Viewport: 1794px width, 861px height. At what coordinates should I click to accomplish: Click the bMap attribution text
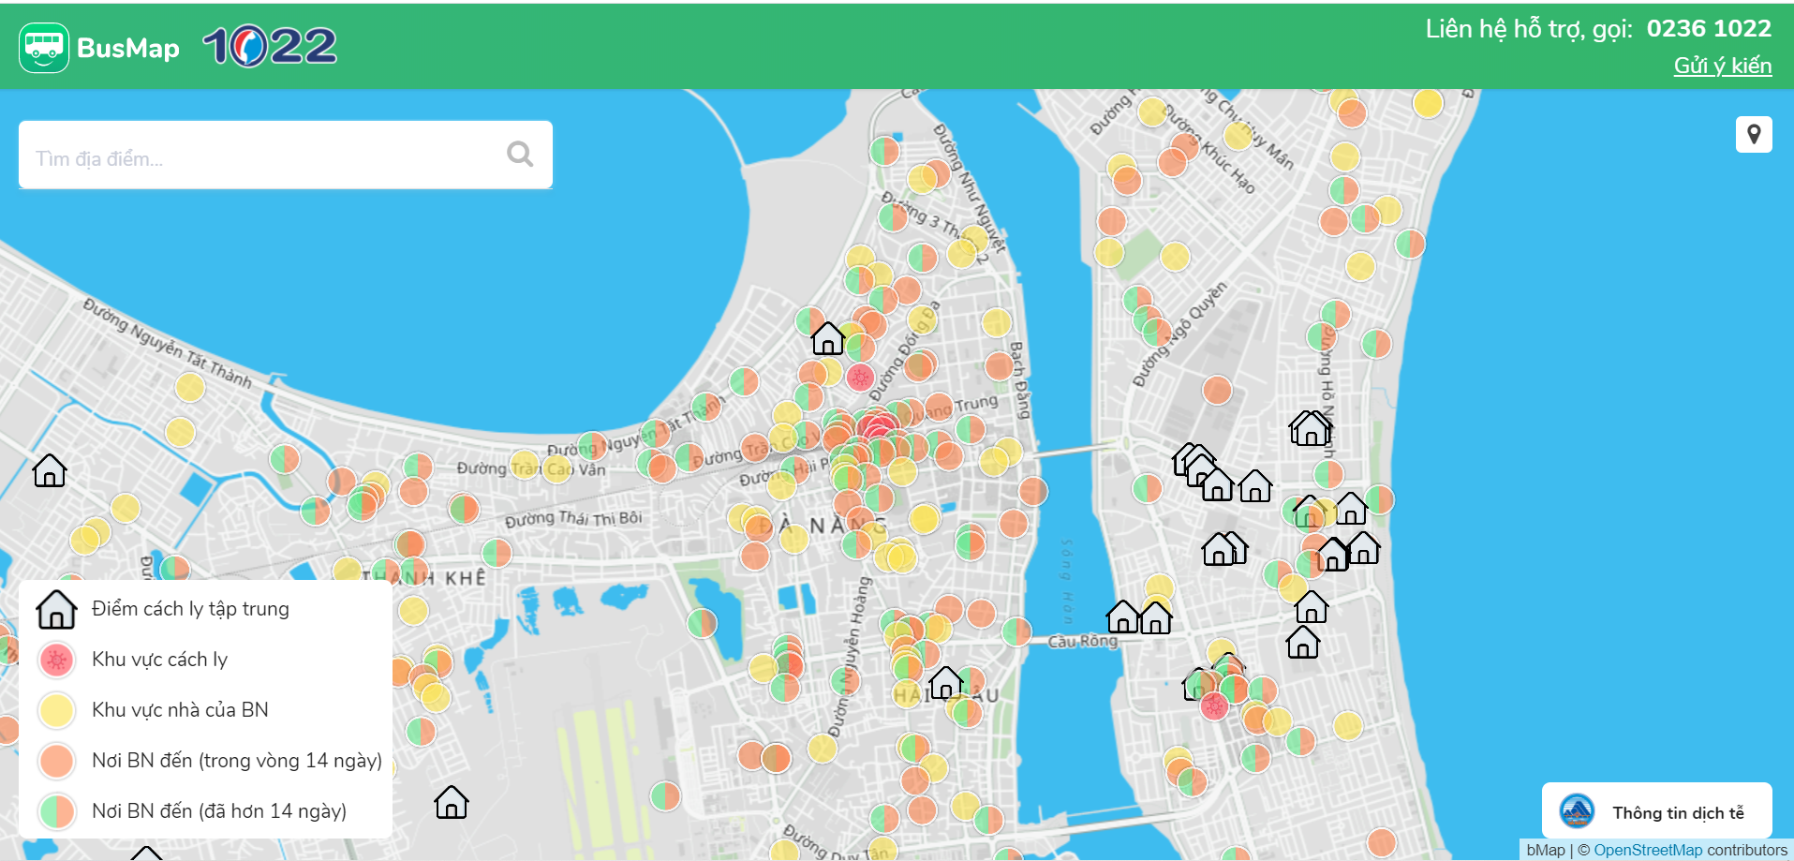[x=1545, y=850]
